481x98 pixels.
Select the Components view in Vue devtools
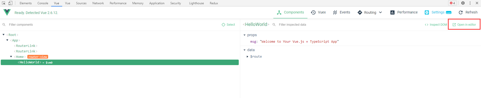point(290,12)
